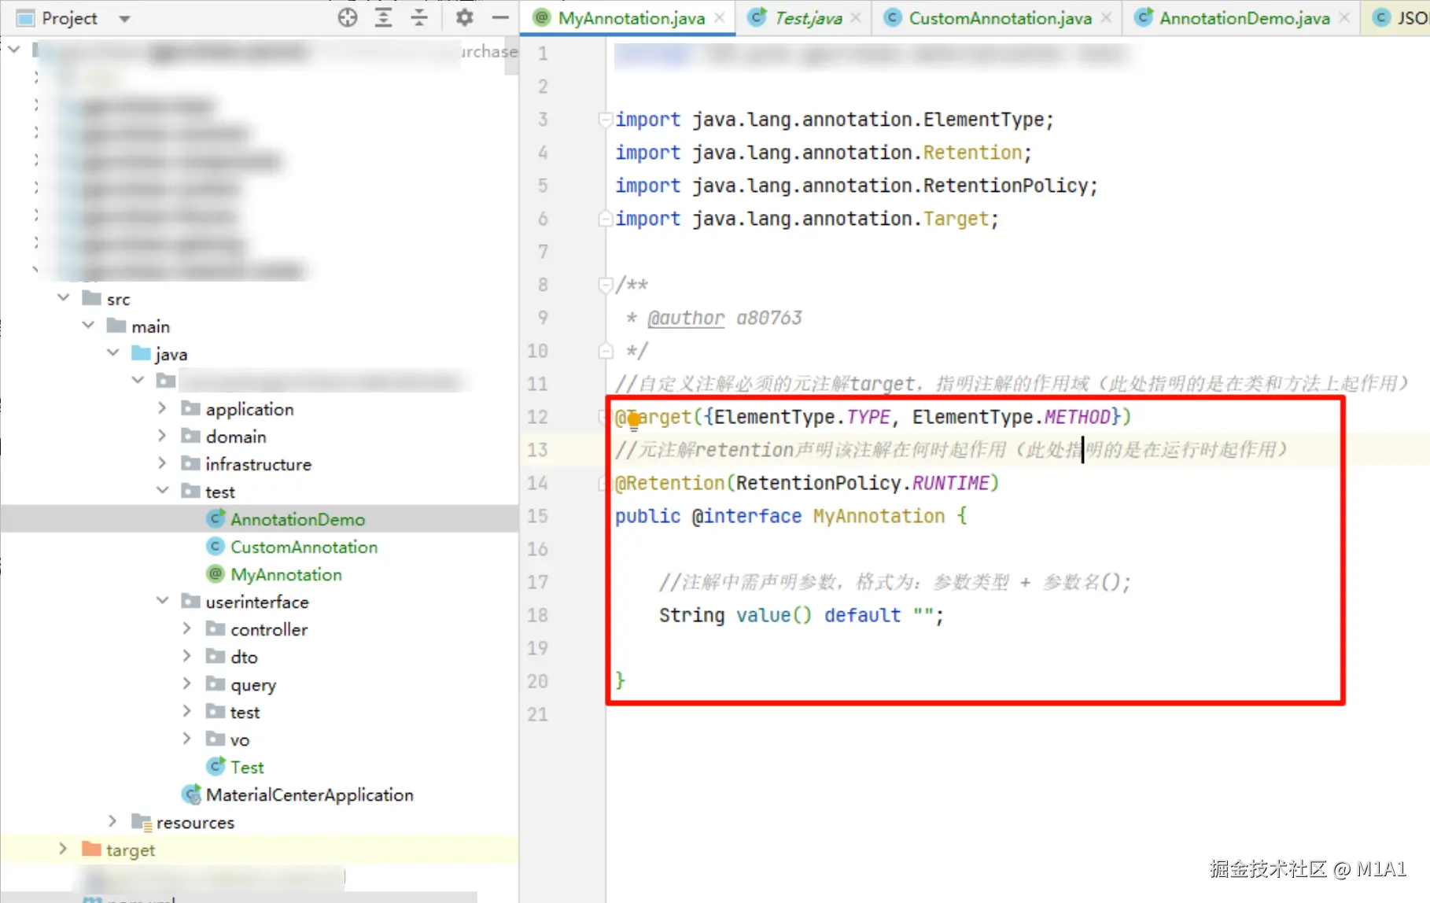The image size is (1430, 903).
Task: Click MyAnnotation.java tab file icon
Action: 541,17
